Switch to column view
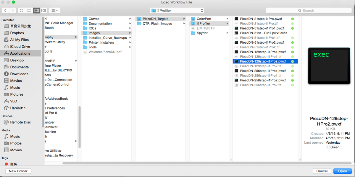 37,10
